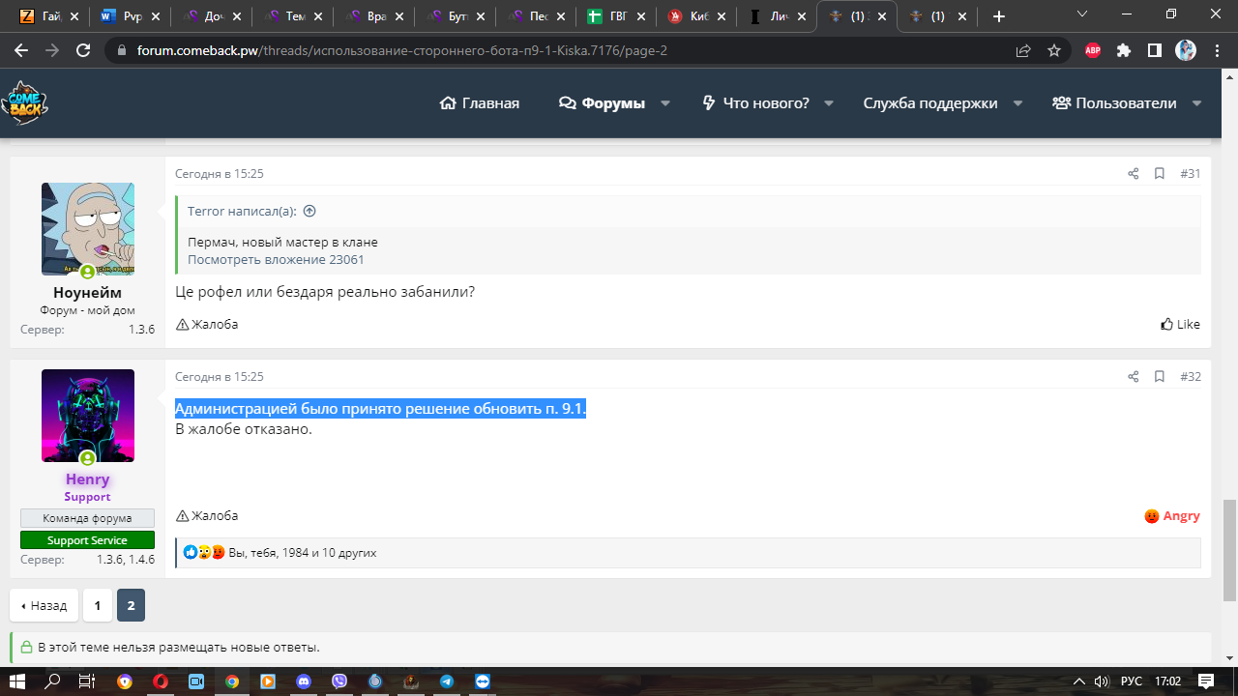1238x696 pixels.
Task: Open Discord from the taskbar
Action: pos(303,681)
